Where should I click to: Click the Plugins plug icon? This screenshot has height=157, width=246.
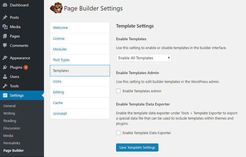click(5, 67)
